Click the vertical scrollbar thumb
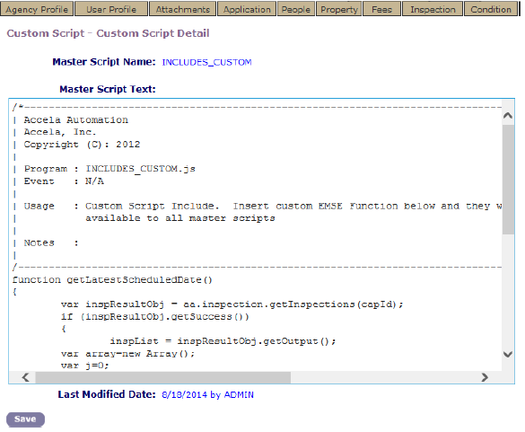The height and width of the screenshot is (432, 525). (x=508, y=180)
